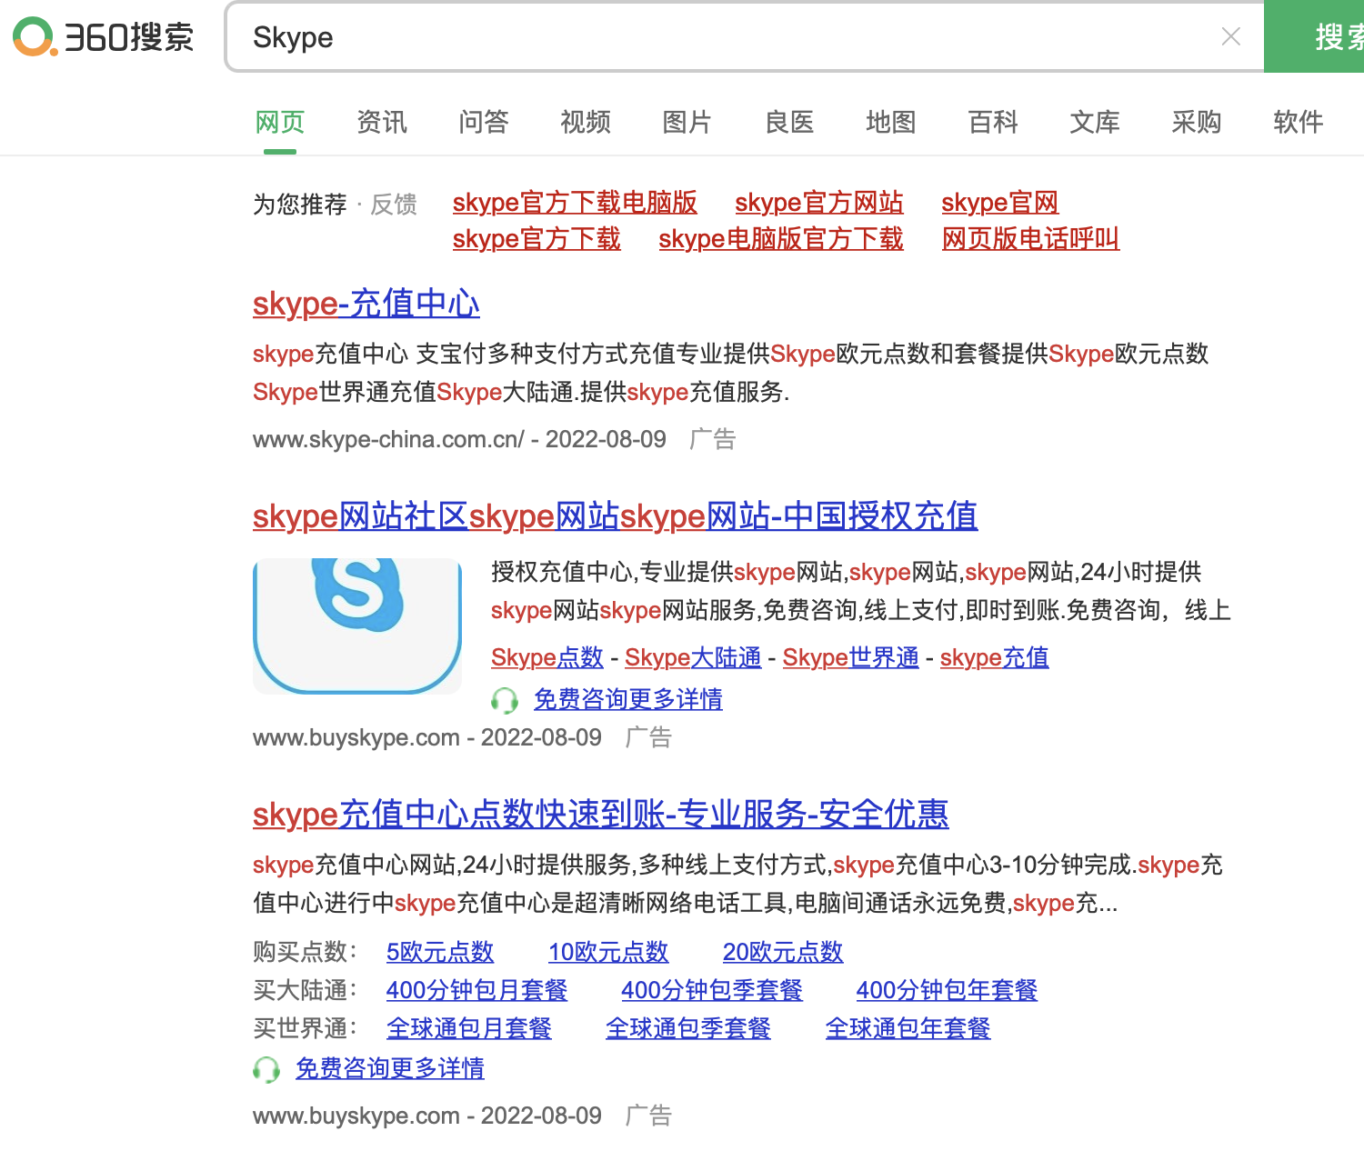Open the 文库 tab
This screenshot has height=1171, width=1364.
coord(1095,122)
